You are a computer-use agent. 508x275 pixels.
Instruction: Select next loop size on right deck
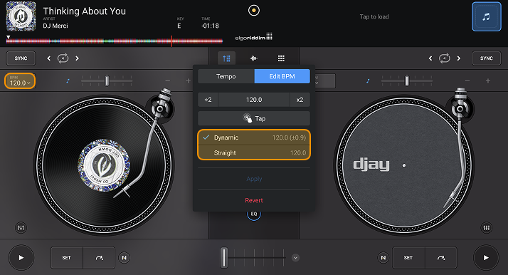point(458,58)
